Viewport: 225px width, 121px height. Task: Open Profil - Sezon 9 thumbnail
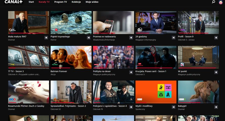tap(198, 22)
